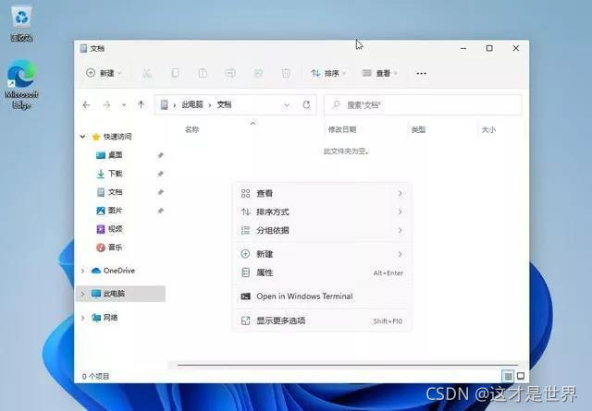Click 此电脑 in the address bar breadcrumb

point(192,104)
